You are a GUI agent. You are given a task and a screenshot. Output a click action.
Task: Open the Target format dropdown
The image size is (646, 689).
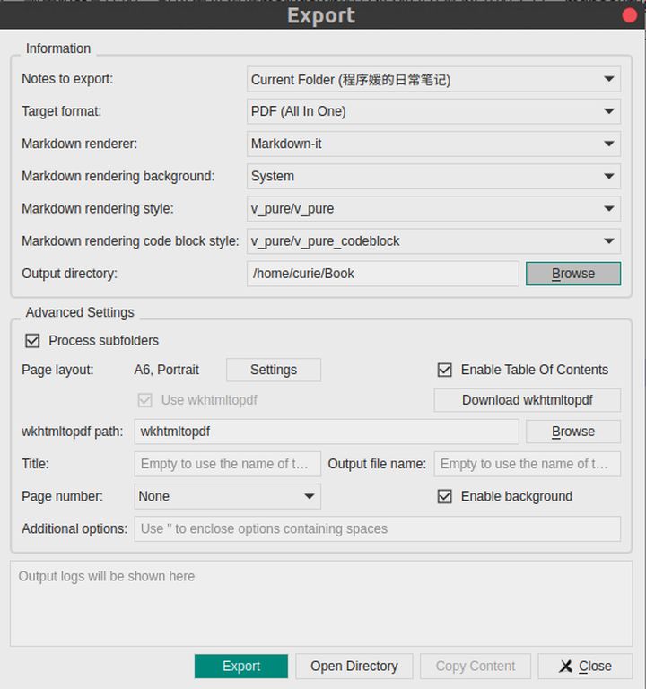[433, 111]
